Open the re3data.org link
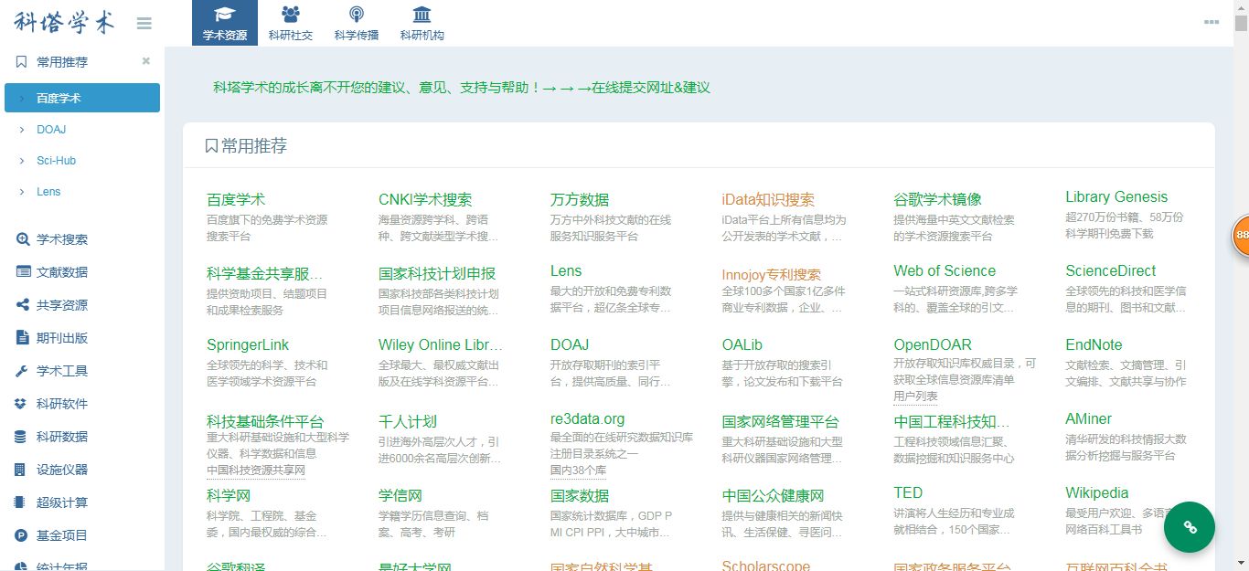 pyautogui.click(x=588, y=418)
